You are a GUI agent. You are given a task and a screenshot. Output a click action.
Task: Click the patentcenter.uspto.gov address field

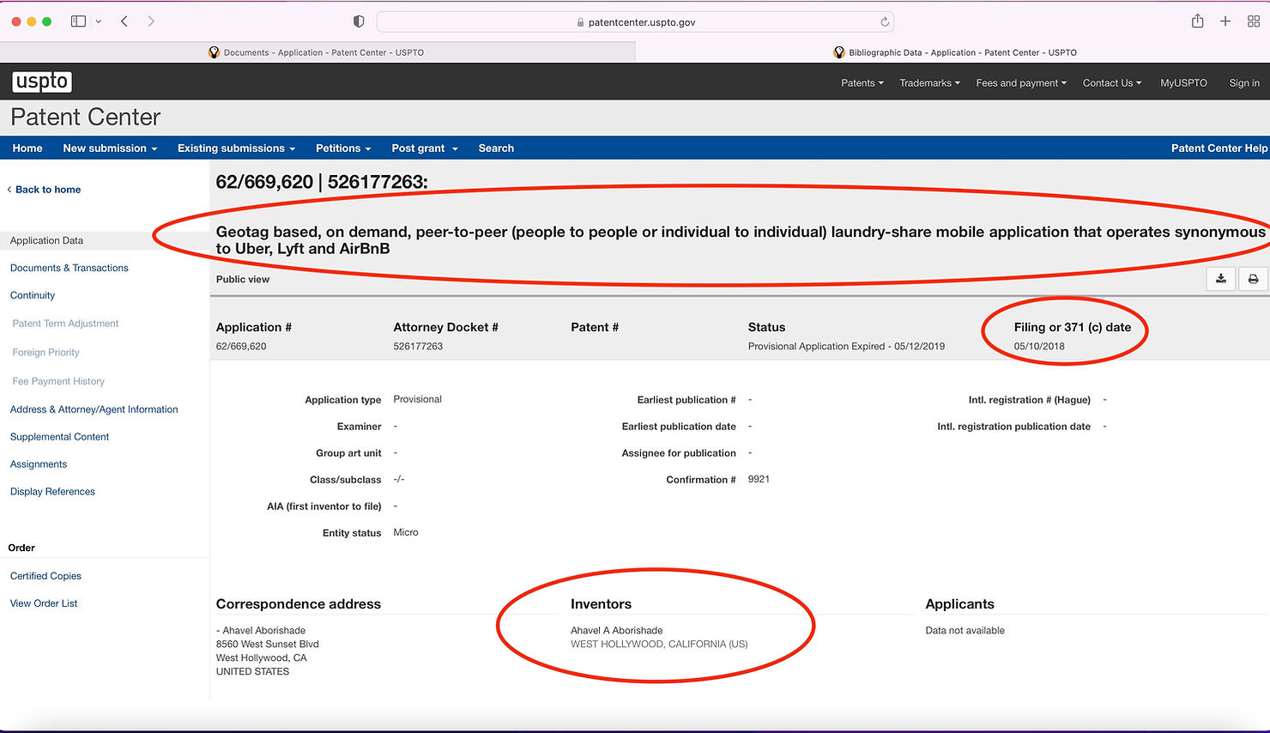click(635, 22)
